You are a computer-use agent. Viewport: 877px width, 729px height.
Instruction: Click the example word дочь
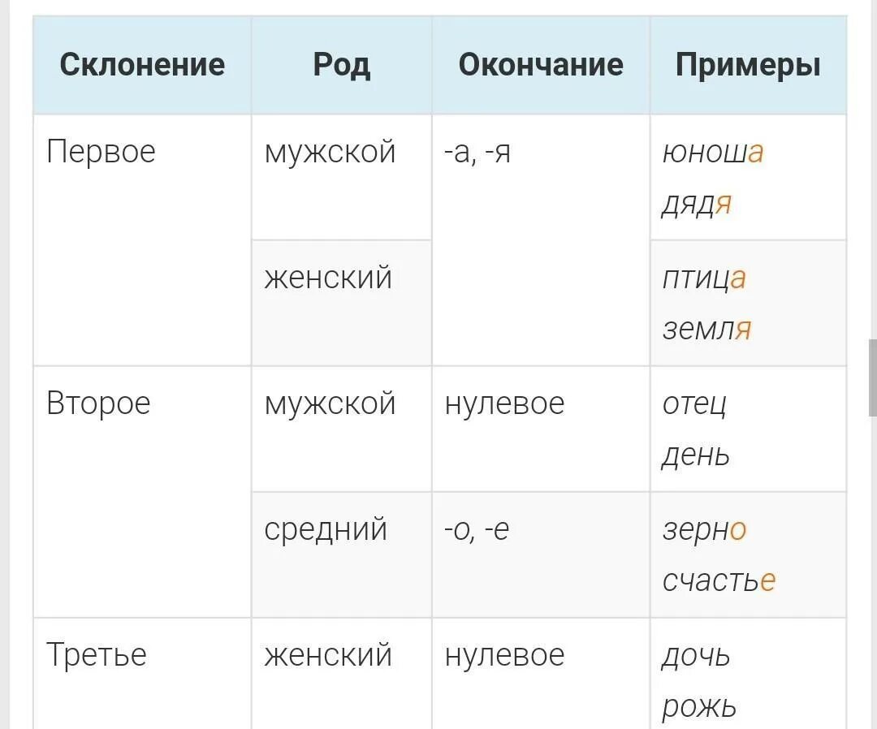tap(696, 655)
